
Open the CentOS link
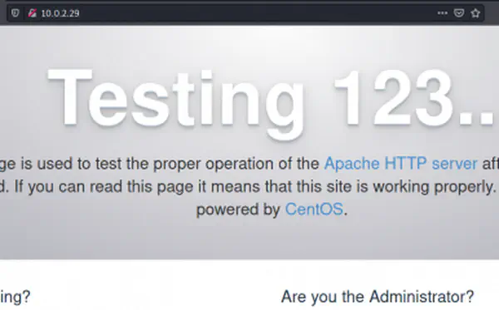(x=314, y=209)
